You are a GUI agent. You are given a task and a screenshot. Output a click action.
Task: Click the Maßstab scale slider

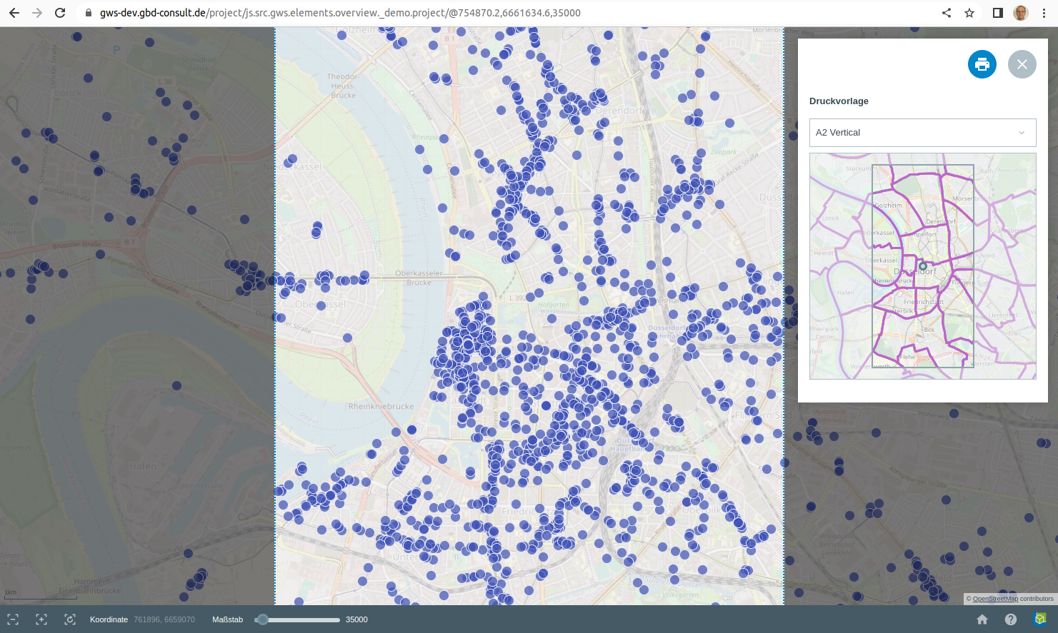(x=299, y=619)
